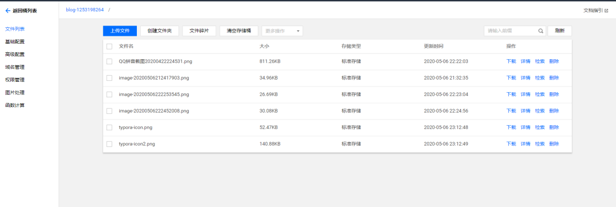Download typora-icon2.png via 下载
The height and width of the screenshot is (207, 616).
click(511, 144)
